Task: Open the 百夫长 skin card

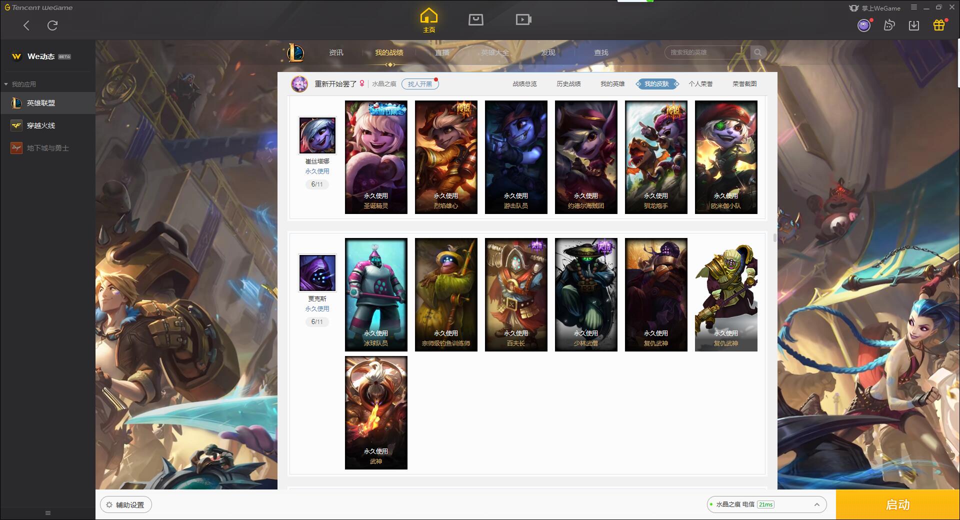Action: 516,294
